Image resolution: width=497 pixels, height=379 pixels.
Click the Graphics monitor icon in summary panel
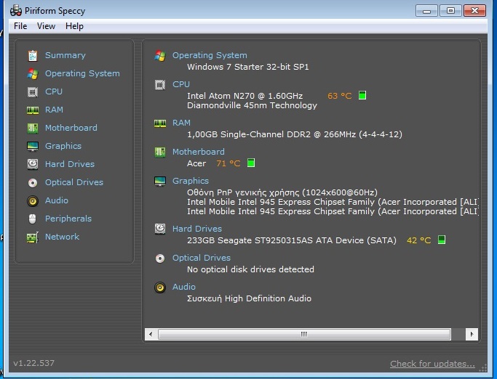click(x=160, y=182)
